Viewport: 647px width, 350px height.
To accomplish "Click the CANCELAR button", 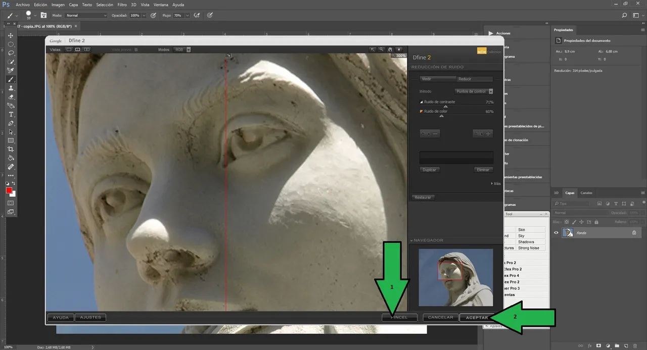I will point(440,318).
